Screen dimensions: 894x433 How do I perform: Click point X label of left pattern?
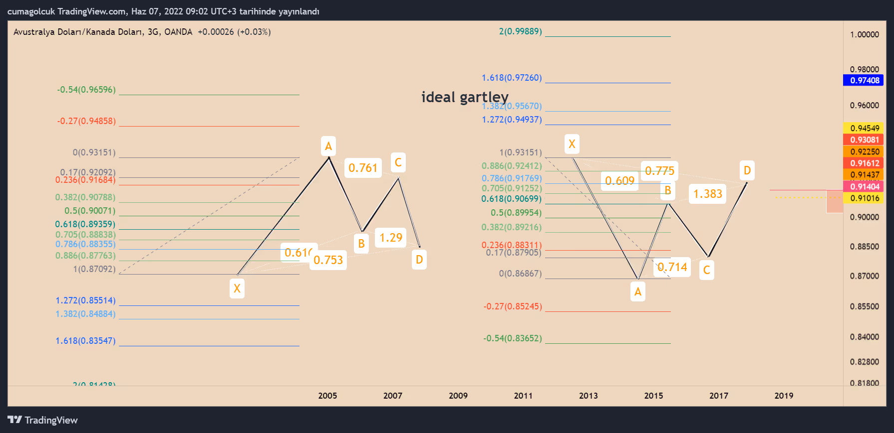(237, 289)
